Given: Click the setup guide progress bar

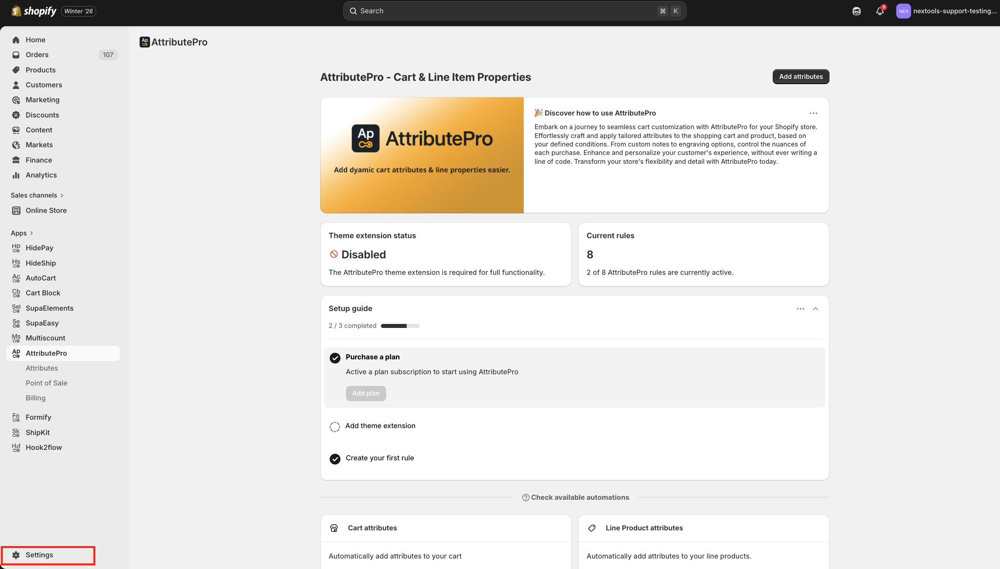Looking at the screenshot, I should 400,326.
